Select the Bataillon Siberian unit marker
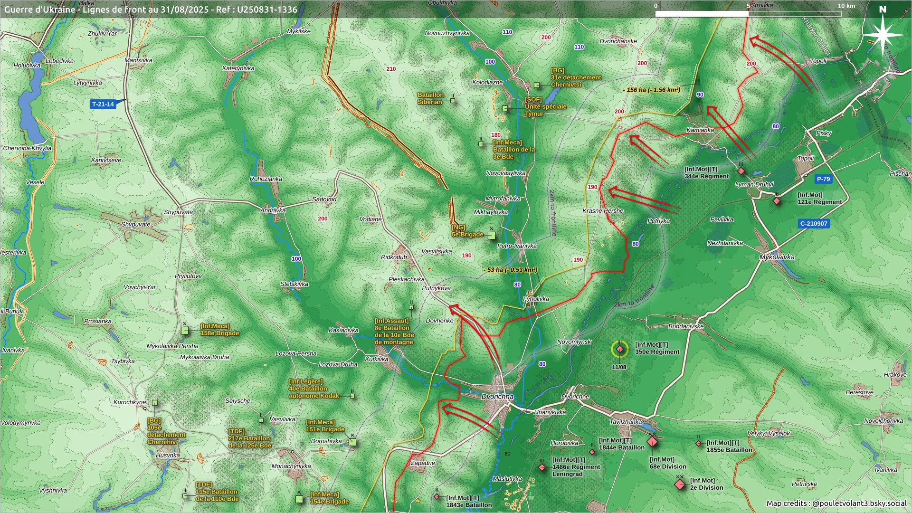Viewport: 912px width, 513px height. coord(452,100)
